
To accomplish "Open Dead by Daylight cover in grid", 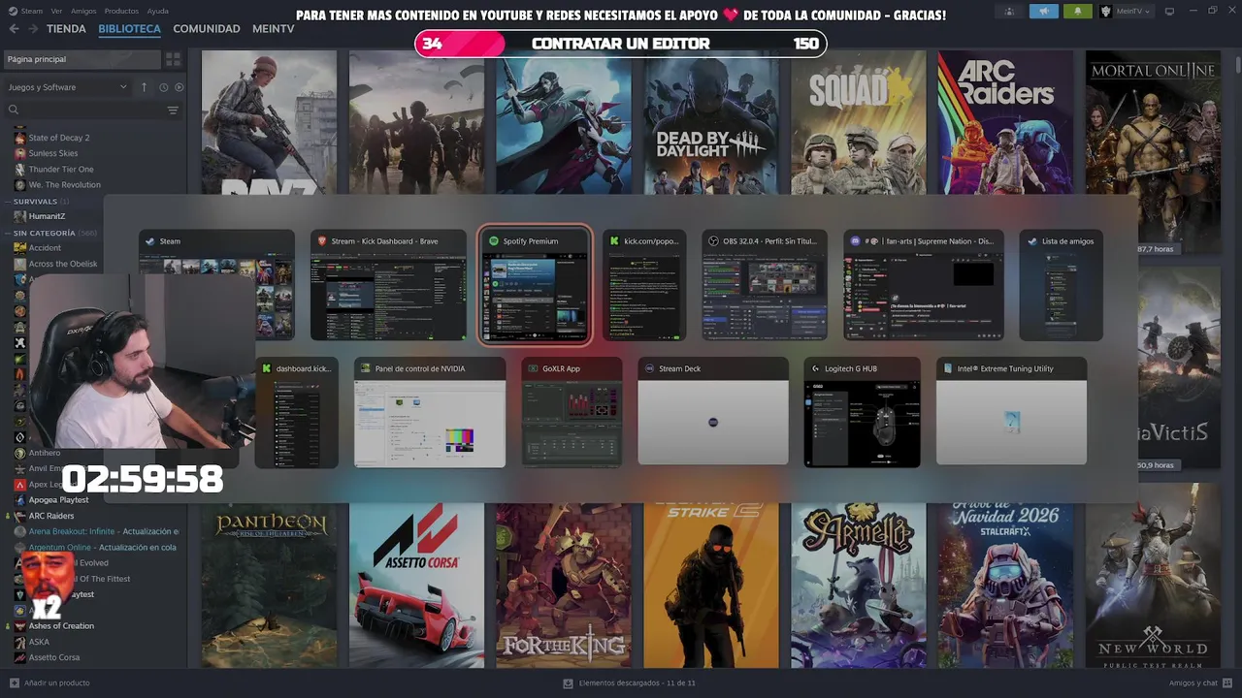I will (711, 122).
